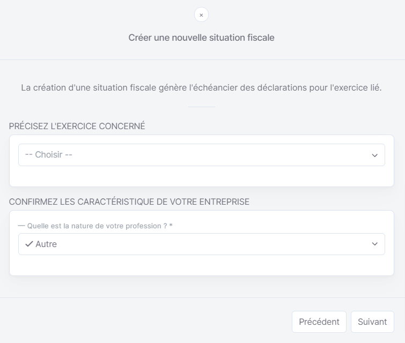Click the required asterisk after the profession question
405x343 pixels.
[x=171, y=225]
